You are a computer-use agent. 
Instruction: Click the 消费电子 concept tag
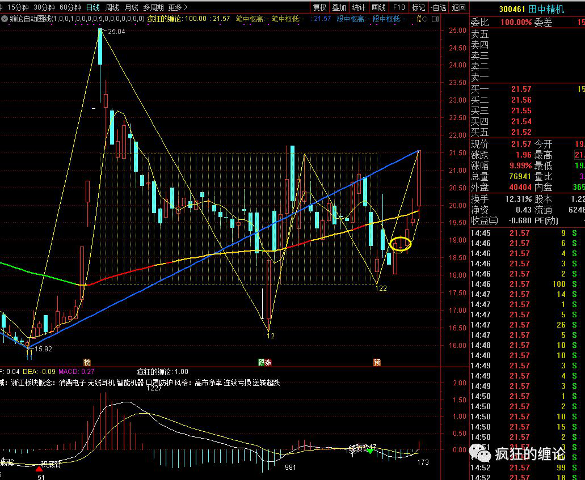point(72,383)
